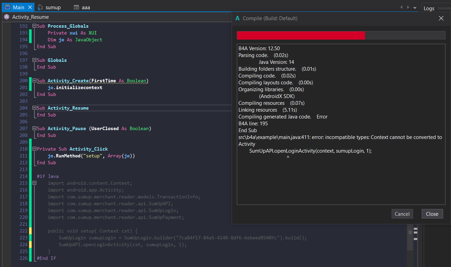Click the aaa tab module icon

click(76, 7)
